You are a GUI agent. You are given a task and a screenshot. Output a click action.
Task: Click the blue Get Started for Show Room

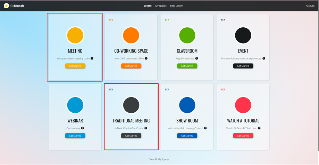187,136
